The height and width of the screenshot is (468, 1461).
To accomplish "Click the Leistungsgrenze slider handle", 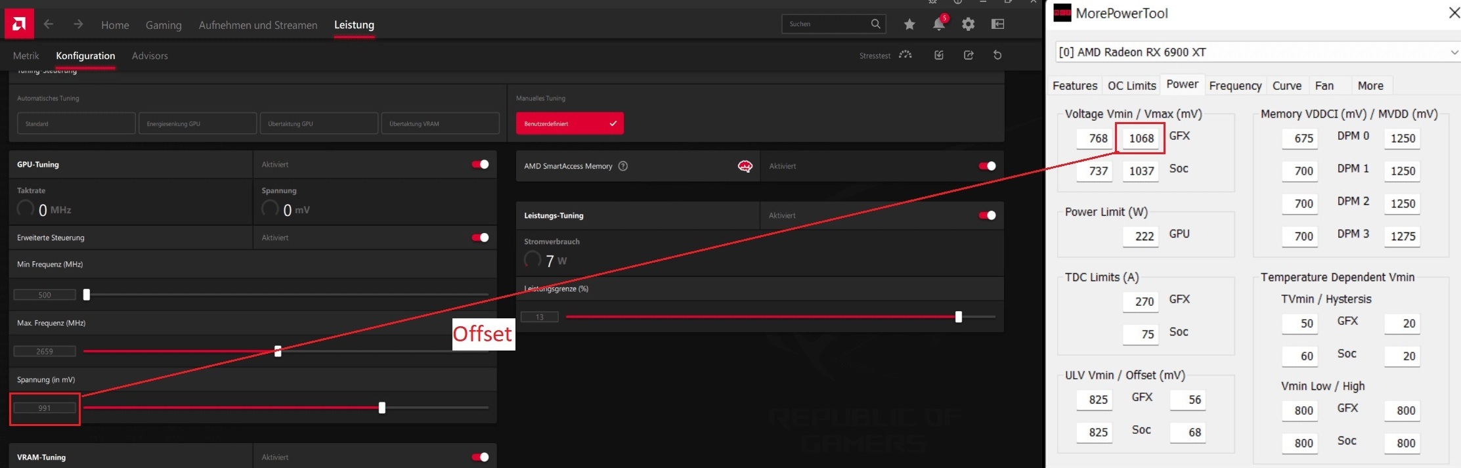I will coord(959,317).
